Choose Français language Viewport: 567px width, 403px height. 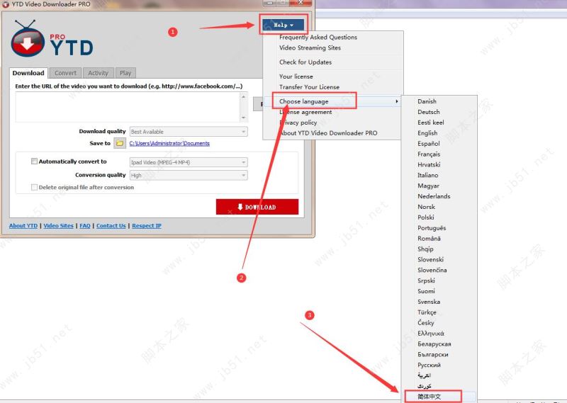(439, 154)
